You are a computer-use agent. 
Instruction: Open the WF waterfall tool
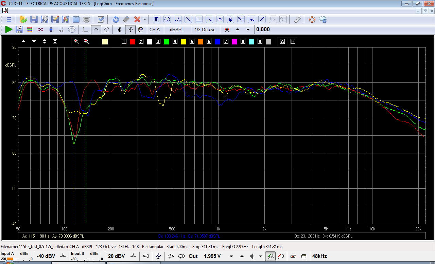(241, 19)
